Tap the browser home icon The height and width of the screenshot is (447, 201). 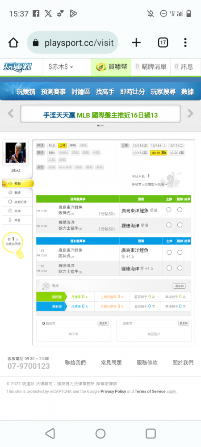[x=13, y=43]
